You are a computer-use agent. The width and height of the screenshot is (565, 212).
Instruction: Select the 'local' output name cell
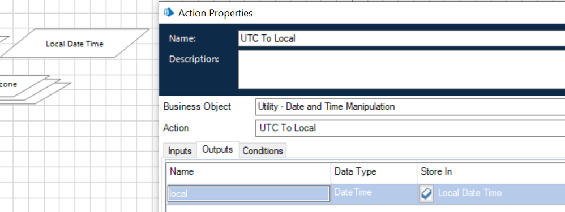(249, 194)
